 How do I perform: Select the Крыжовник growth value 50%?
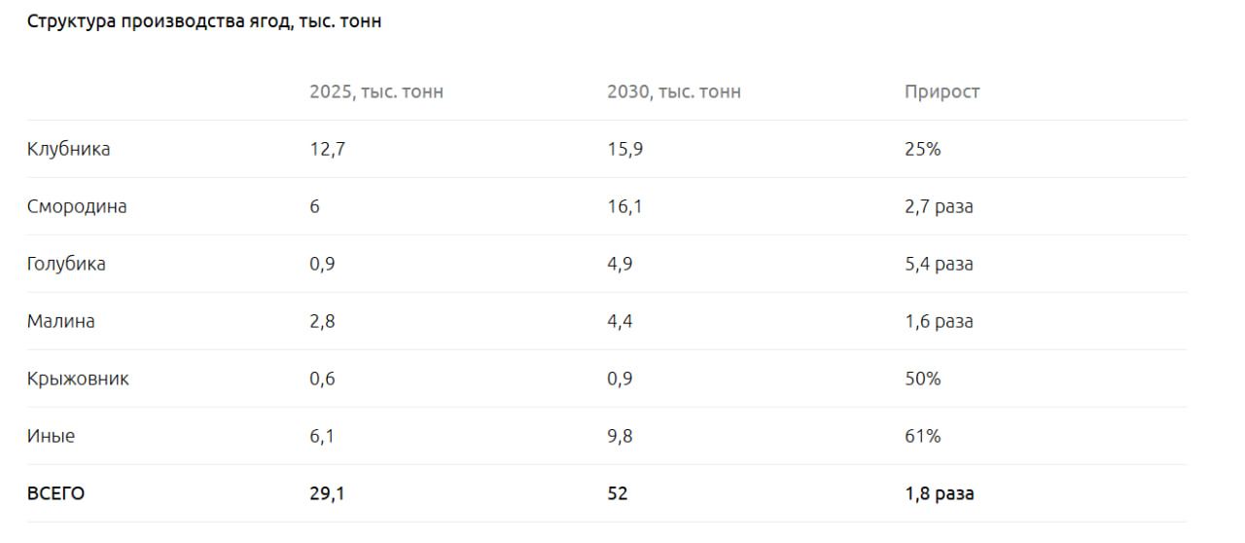coord(922,380)
